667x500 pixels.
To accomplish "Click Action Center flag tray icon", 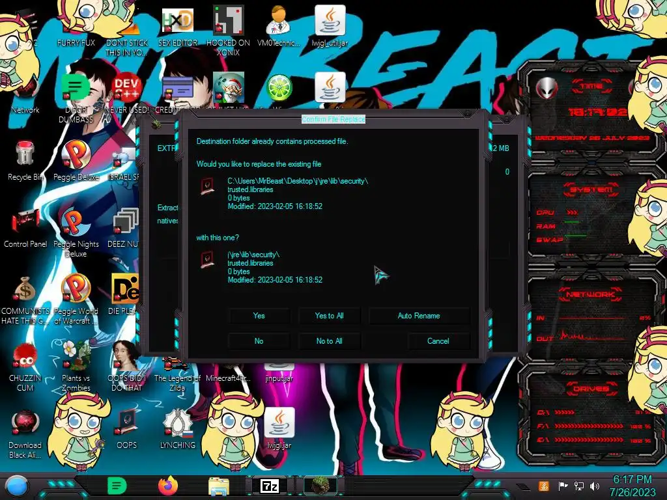I will 563,486.
